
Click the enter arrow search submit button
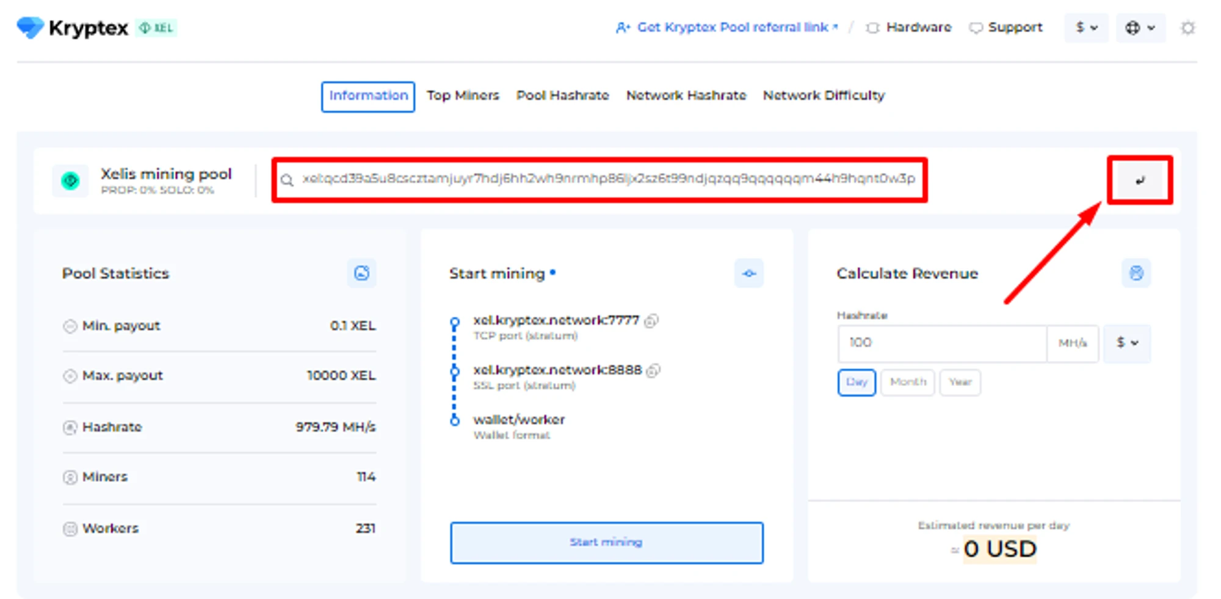[1139, 181]
